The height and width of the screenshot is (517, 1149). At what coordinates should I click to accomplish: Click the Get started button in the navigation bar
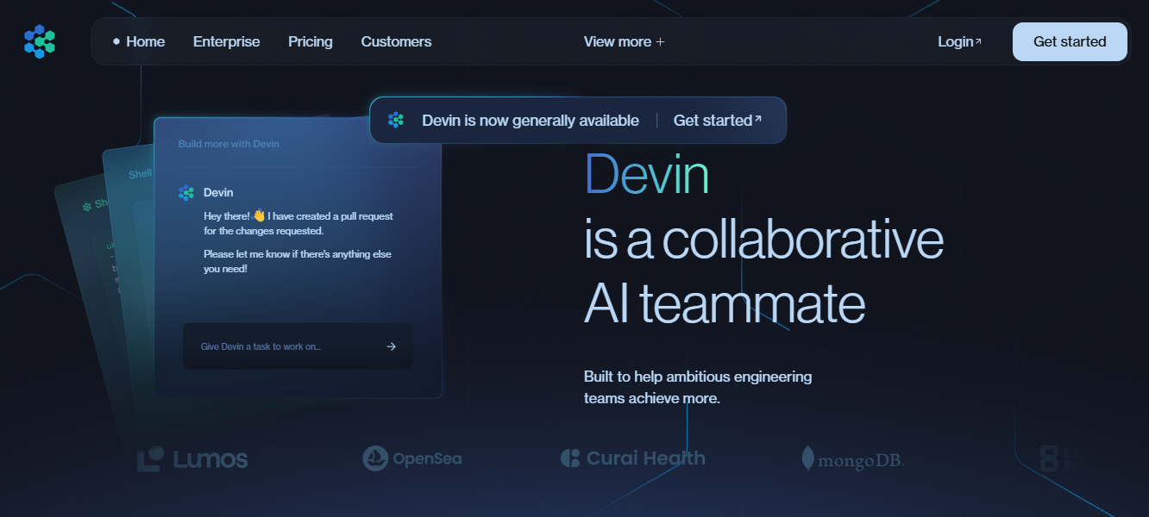point(1070,41)
